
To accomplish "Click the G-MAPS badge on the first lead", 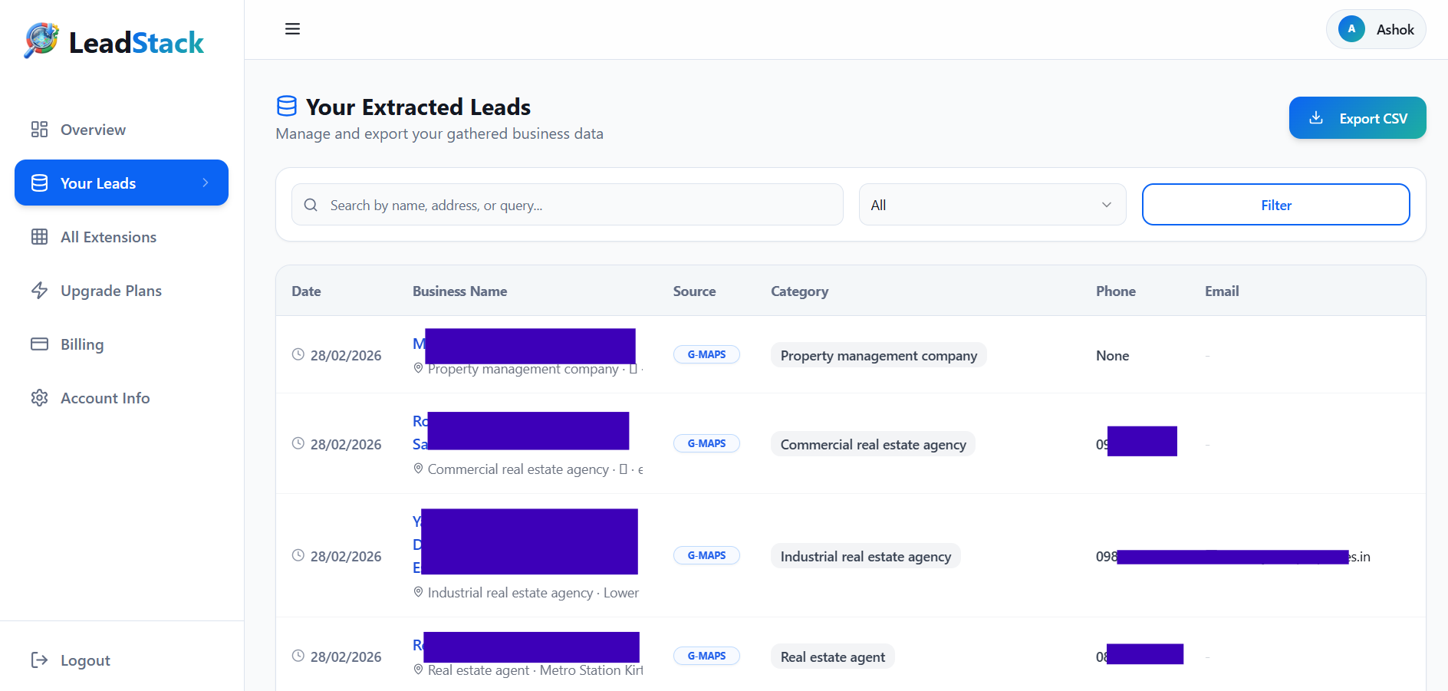I will point(706,354).
